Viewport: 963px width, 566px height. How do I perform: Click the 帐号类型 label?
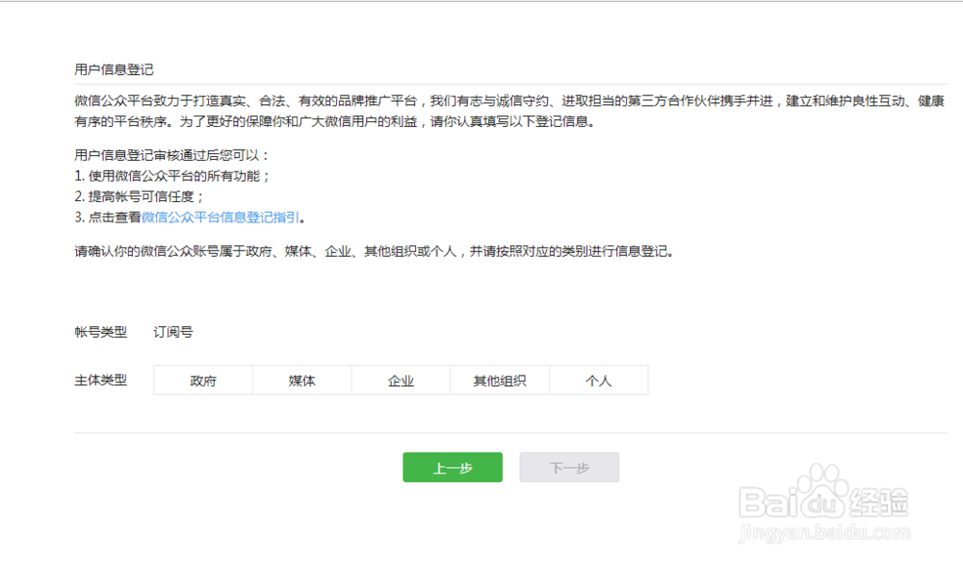[x=101, y=332]
